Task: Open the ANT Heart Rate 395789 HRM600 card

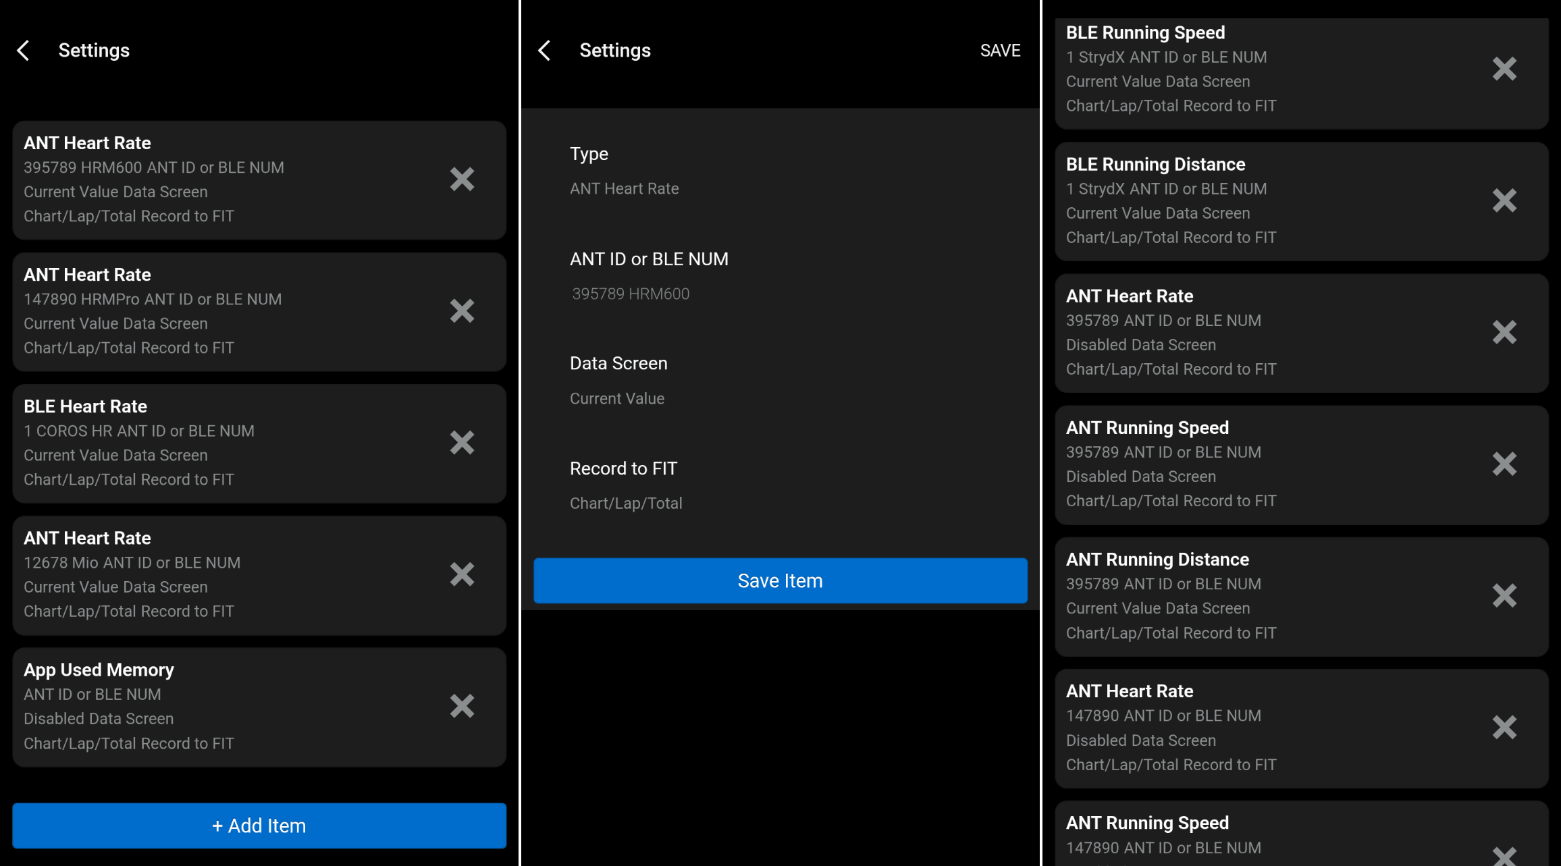Action: pyautogui.click(x=259, y=180)
